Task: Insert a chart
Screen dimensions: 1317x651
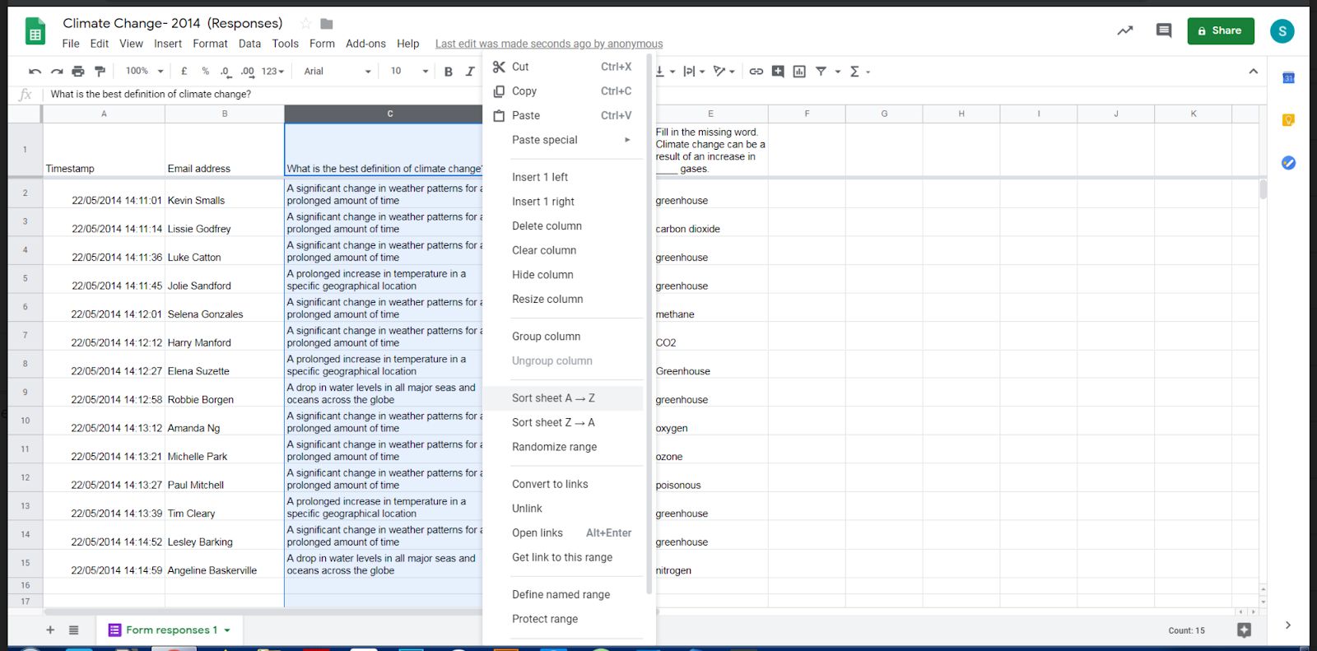Action: click(x=799, y=72)
